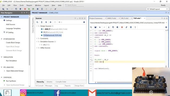
Task: Open the File menu
Action: pos(3,5)
